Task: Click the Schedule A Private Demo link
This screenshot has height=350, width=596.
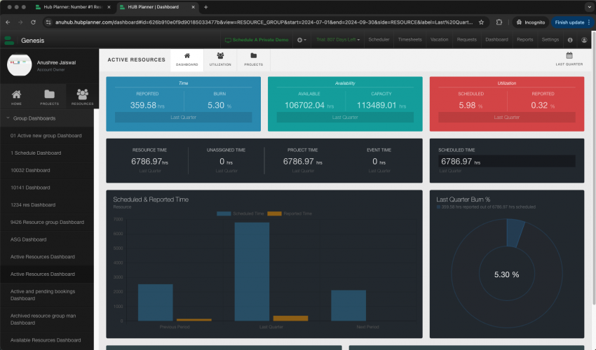Action: pos(257,40)
